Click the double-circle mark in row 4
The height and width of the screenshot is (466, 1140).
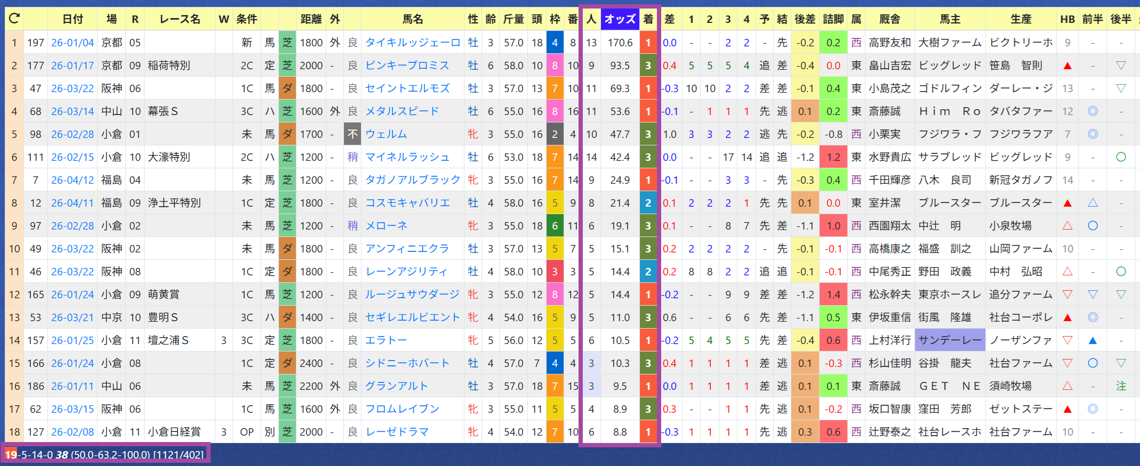coord(1093,111)
